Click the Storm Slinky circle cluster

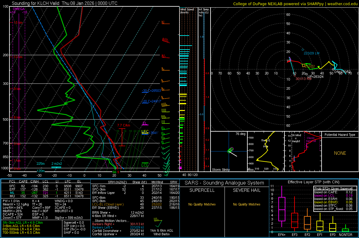point(230,150)
